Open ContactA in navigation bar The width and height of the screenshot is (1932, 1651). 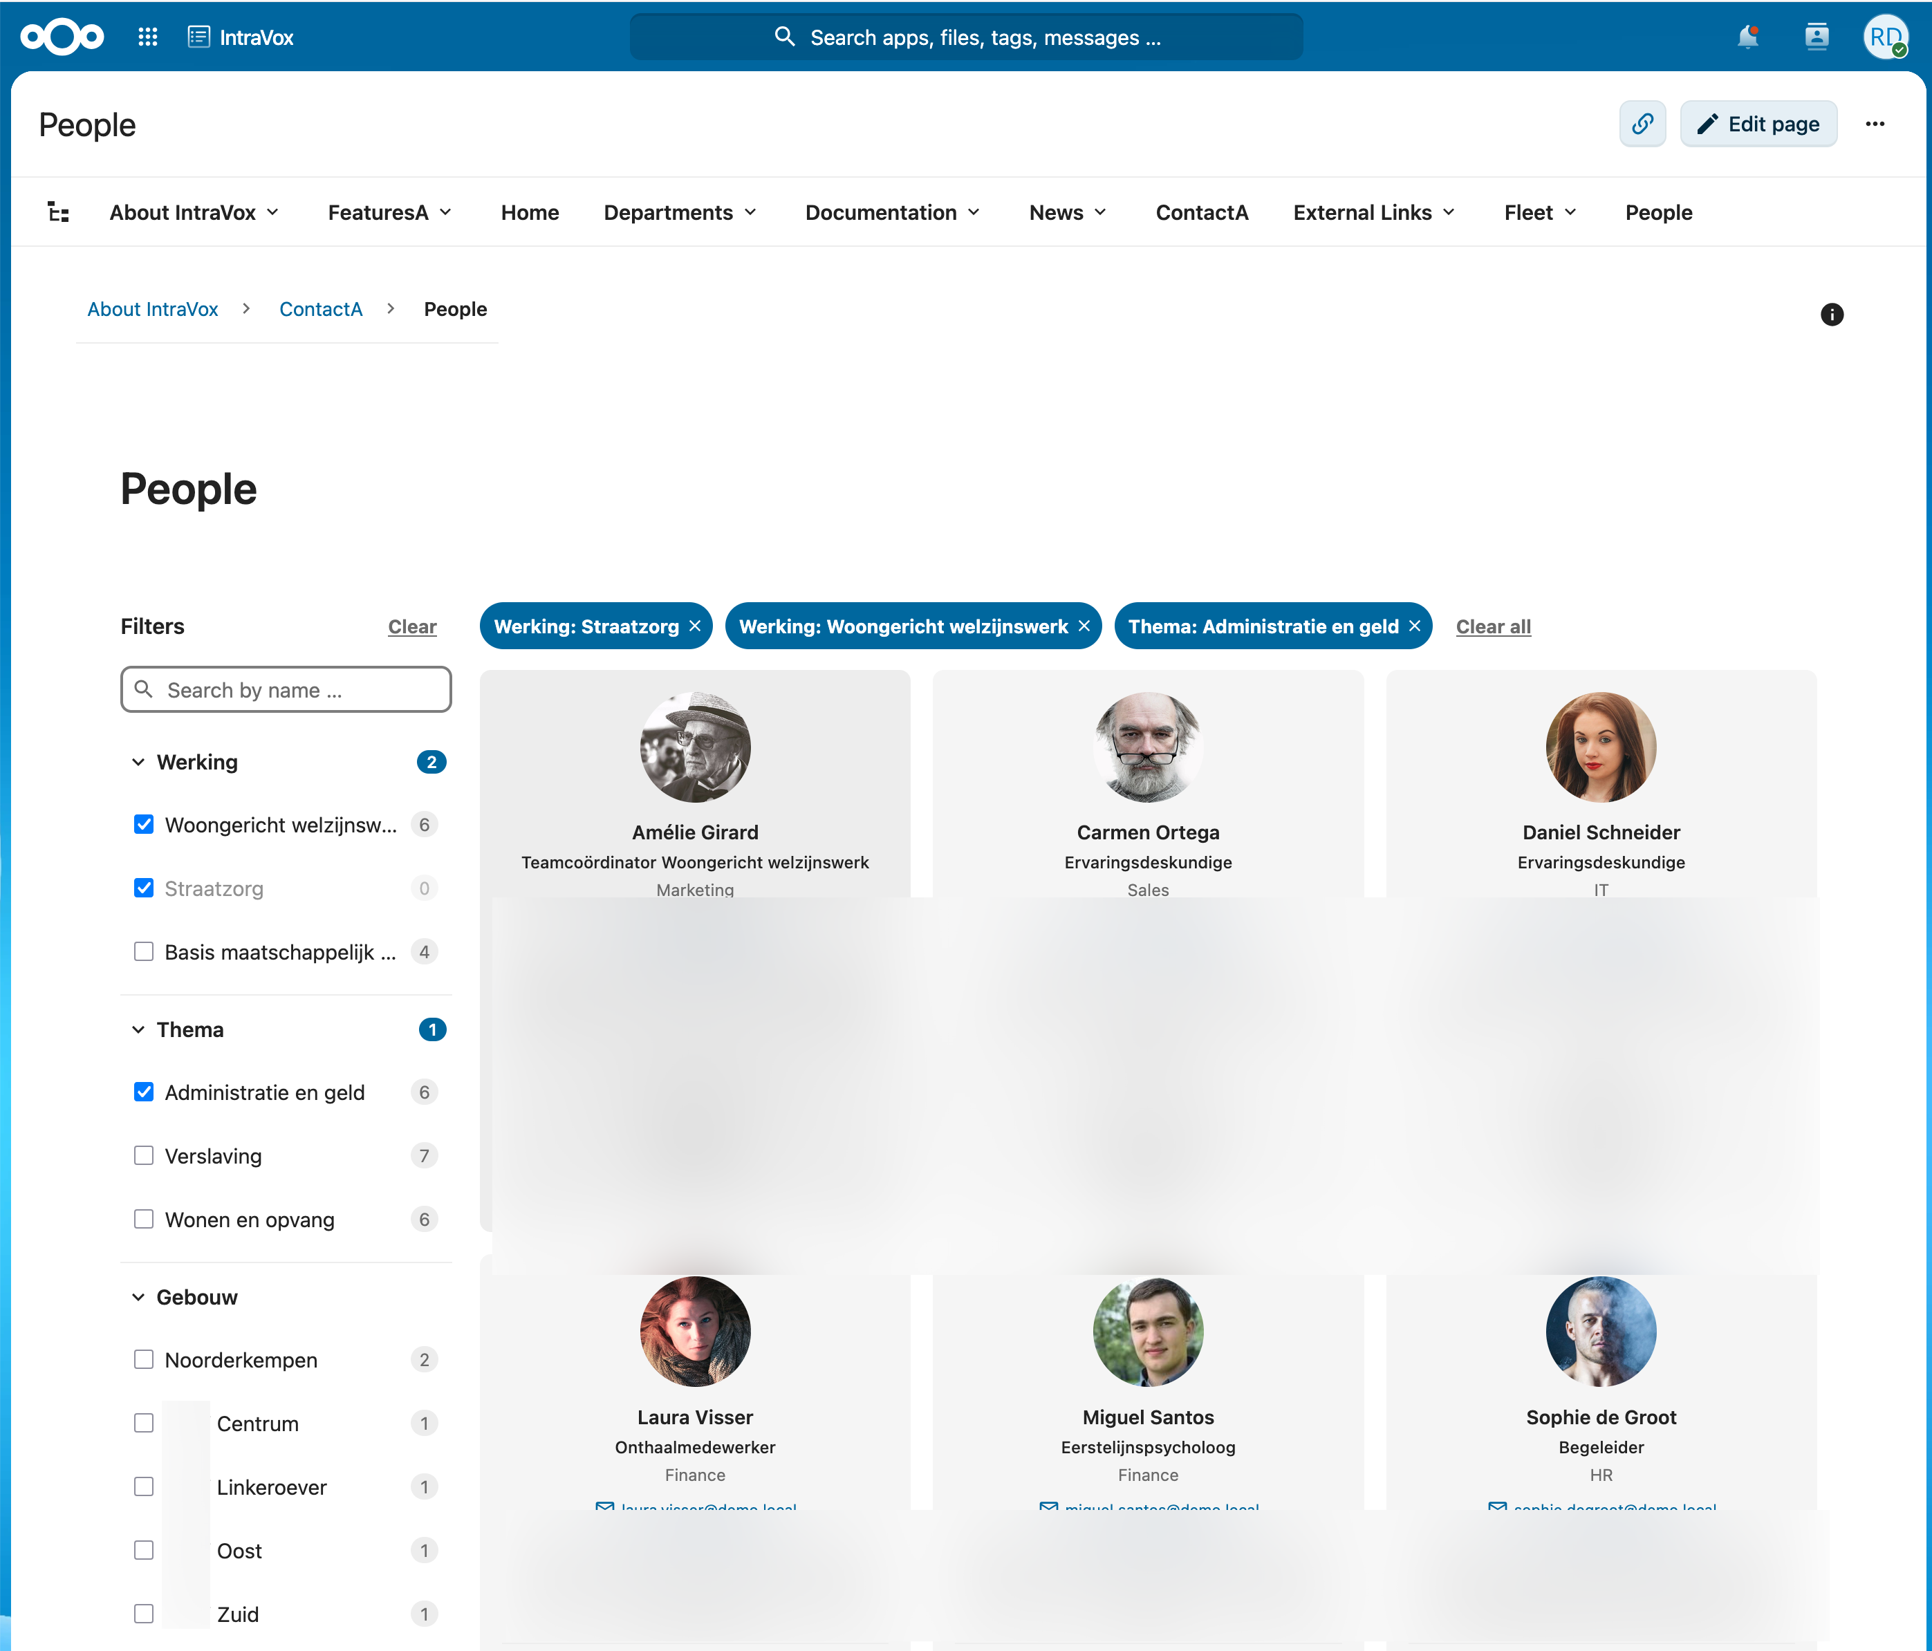tap(1202, 212)
